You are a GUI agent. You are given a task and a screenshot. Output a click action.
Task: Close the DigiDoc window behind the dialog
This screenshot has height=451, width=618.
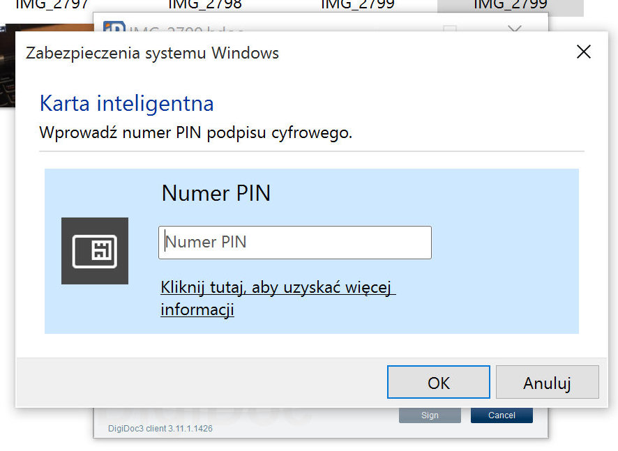[515, 30]
